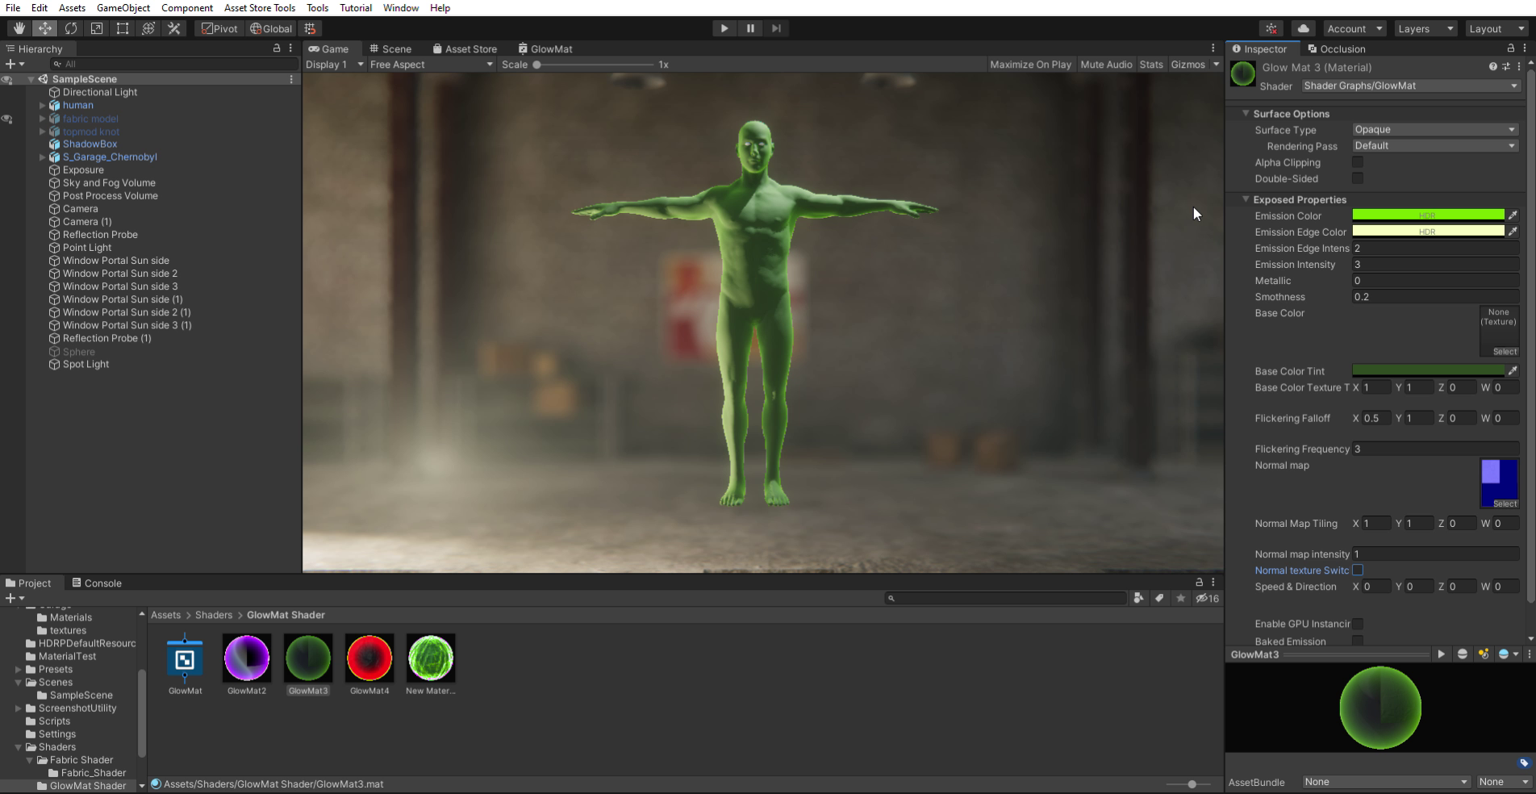The image size is (1536, 794).
Task: Open Display 1 dropdown
Action: tap(335, 65)
